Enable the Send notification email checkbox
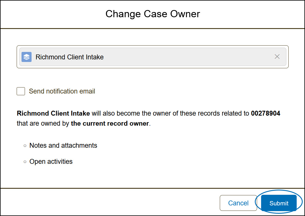Viewport: 305px width, 216px height. (x=21, y=91)
